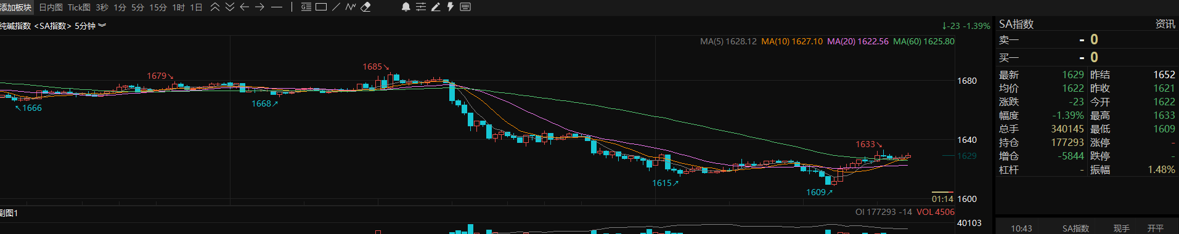Click the MA(5) 1628.12 indicator label
This screenshot has width=1179, height=234.
pyautogui.click(x=728, y=41)
